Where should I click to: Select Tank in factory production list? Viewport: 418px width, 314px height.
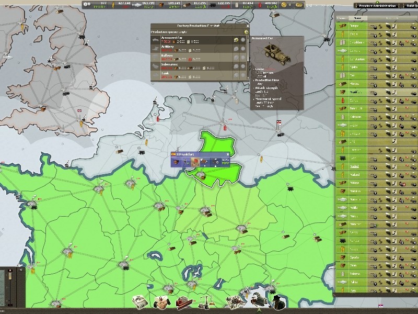(199, 75)
